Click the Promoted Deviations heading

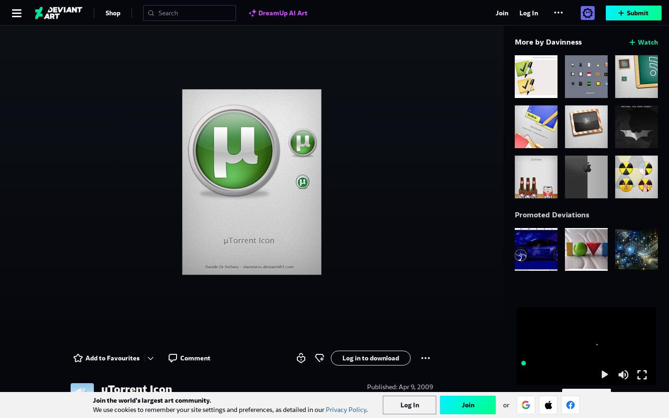click(x=552, y=215)
